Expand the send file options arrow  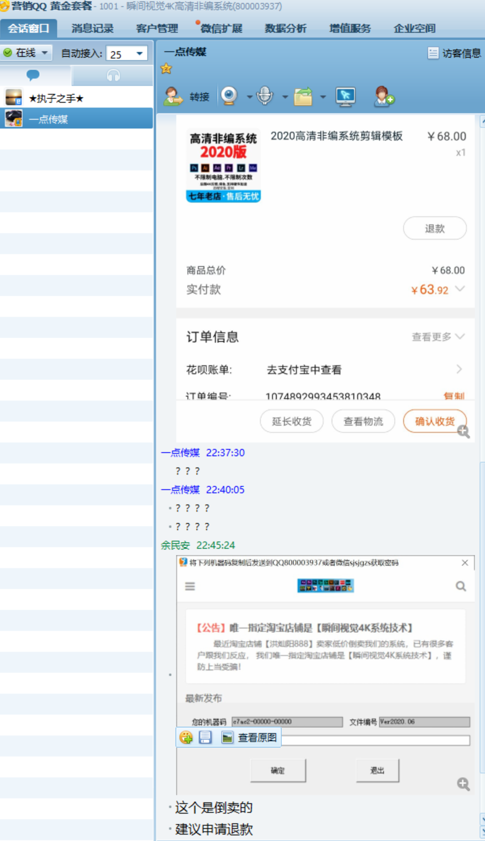pyautogui.click(x=322, y=97)
